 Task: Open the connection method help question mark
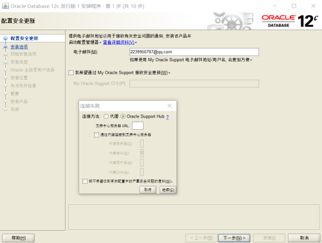[167, 117]
